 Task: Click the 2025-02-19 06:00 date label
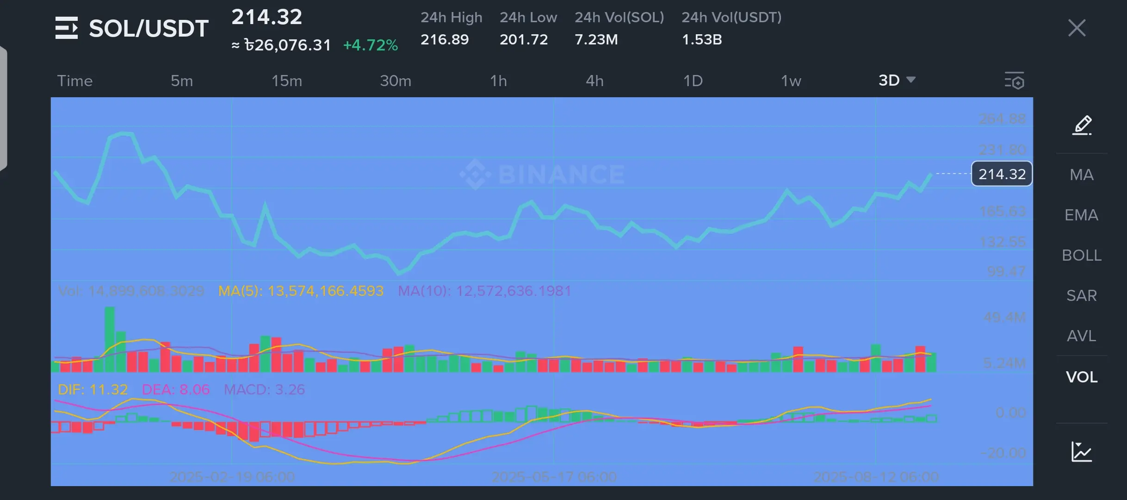232,477
